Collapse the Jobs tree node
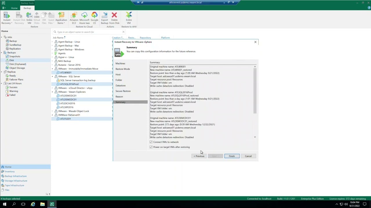This screenshot has width=371, height=208. point(1,37)
